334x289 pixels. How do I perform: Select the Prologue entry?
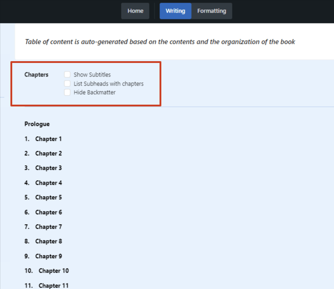click(x=37, y=124)
